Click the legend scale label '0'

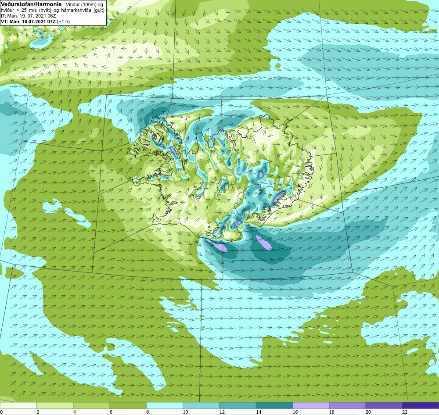point(1,412)
